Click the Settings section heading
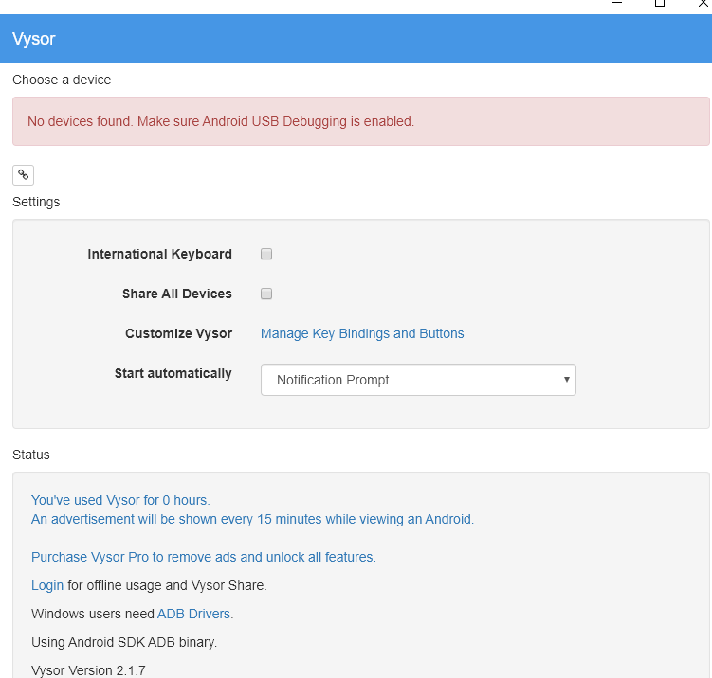 pos(36,202)
